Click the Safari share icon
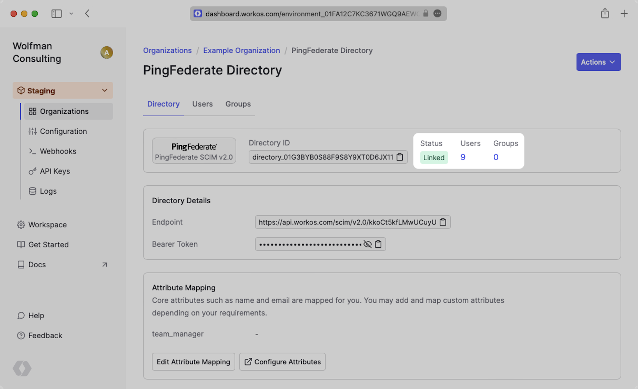The image size is (638, 389). (x=604, y=14)
